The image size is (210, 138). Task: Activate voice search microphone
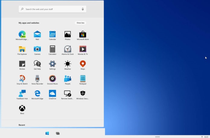[83, 9]
